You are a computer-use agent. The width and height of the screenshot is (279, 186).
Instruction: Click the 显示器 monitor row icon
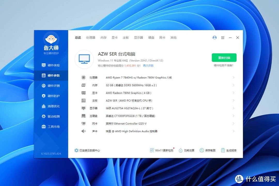(83, 108)
